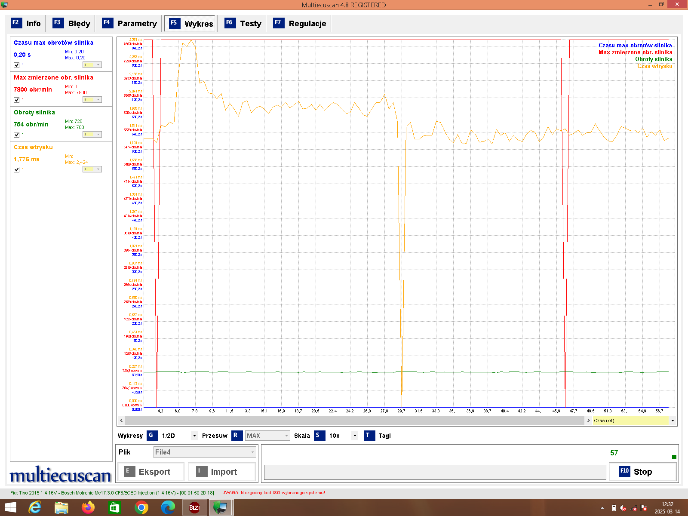Click the F10 icon on Stop button
688x516 pixels.
pos(624,471)
